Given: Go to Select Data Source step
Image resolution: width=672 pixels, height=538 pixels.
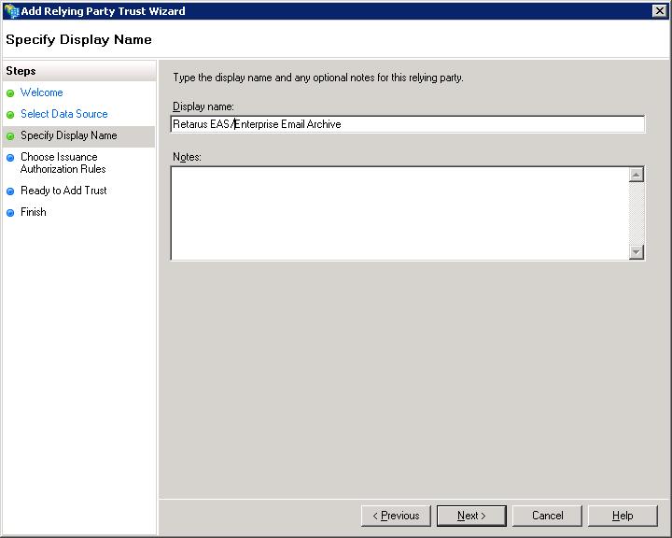Looking at the screenshot, I should (63, 114).
